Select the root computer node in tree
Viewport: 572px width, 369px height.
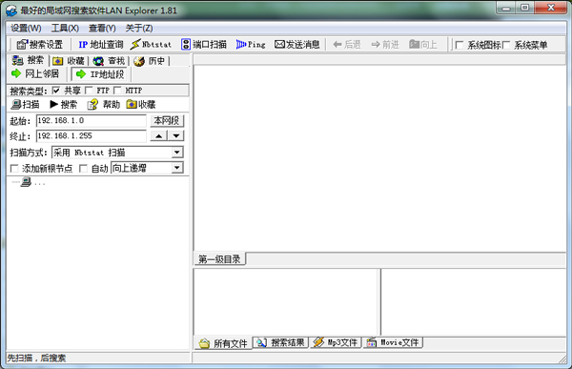[x=26, y=181]
